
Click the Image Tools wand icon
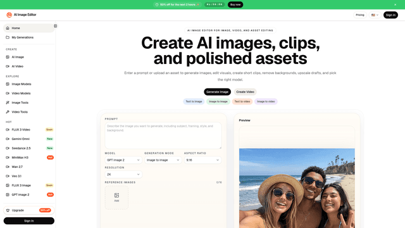8,103
